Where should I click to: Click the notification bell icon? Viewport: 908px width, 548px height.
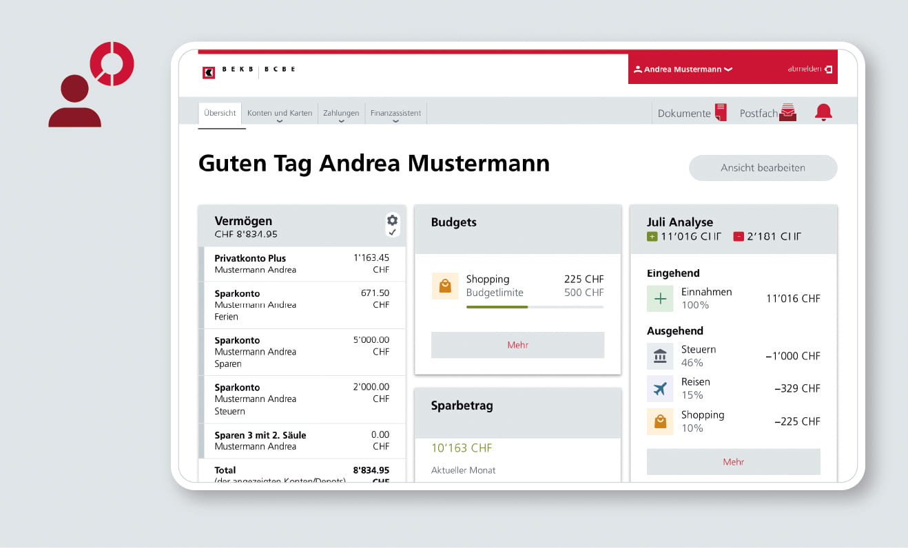click(x=823, y=112)
